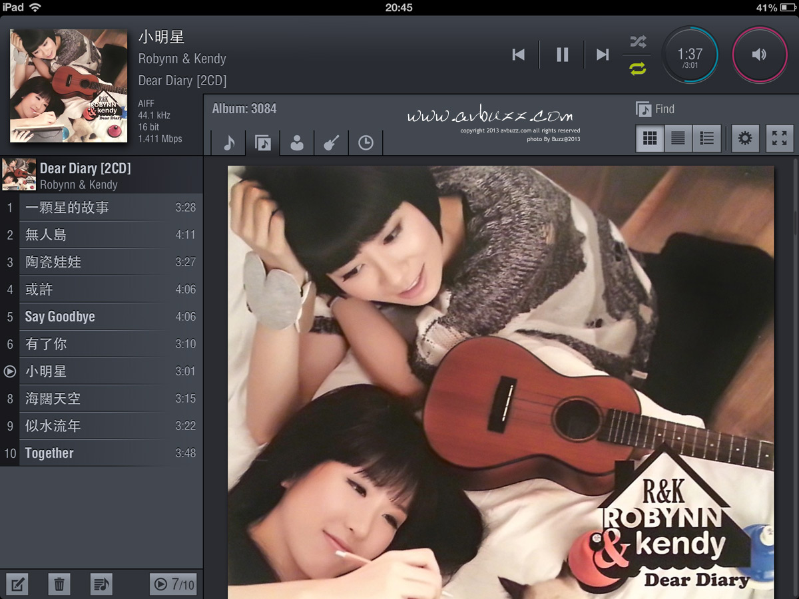The width and height of the screenshot is (799, 599).
Task: Tap the AIFF format label
Action: pyautogui.click(x=146, y=103)
